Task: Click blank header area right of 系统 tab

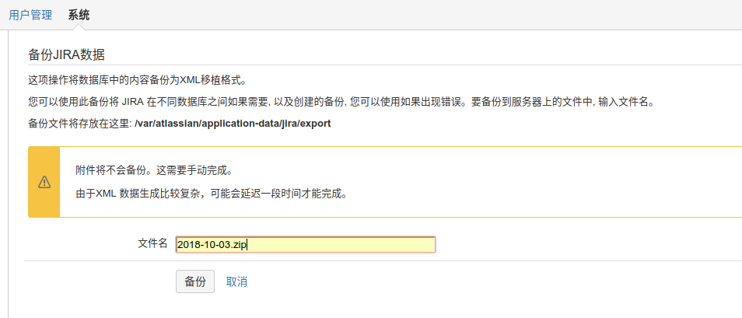Action: [389, 15]
